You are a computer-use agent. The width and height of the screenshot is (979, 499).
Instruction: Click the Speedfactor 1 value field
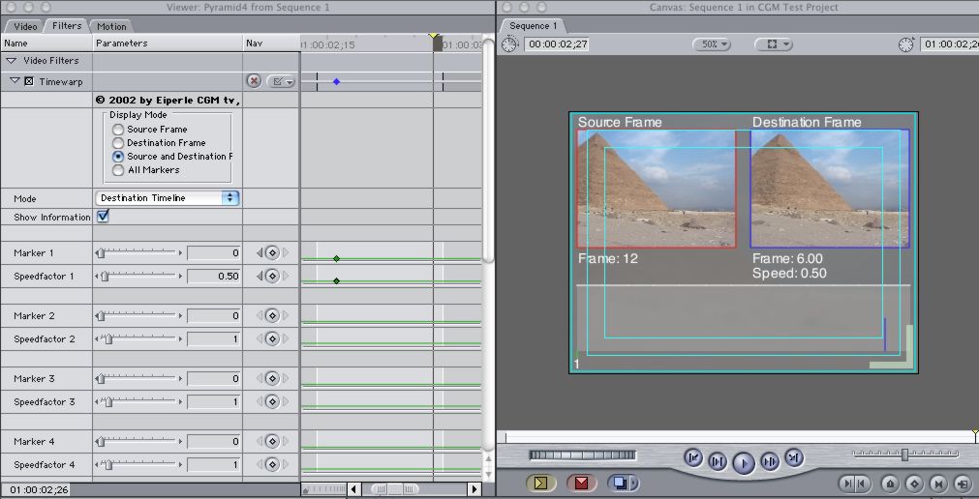pos(213,277)
